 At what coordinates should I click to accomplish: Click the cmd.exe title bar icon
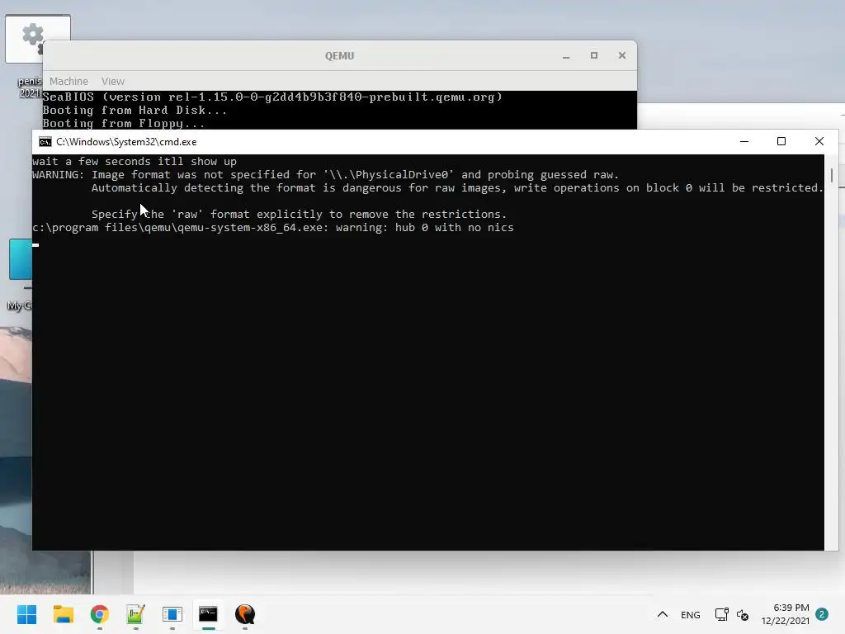[x=45, y=142]
